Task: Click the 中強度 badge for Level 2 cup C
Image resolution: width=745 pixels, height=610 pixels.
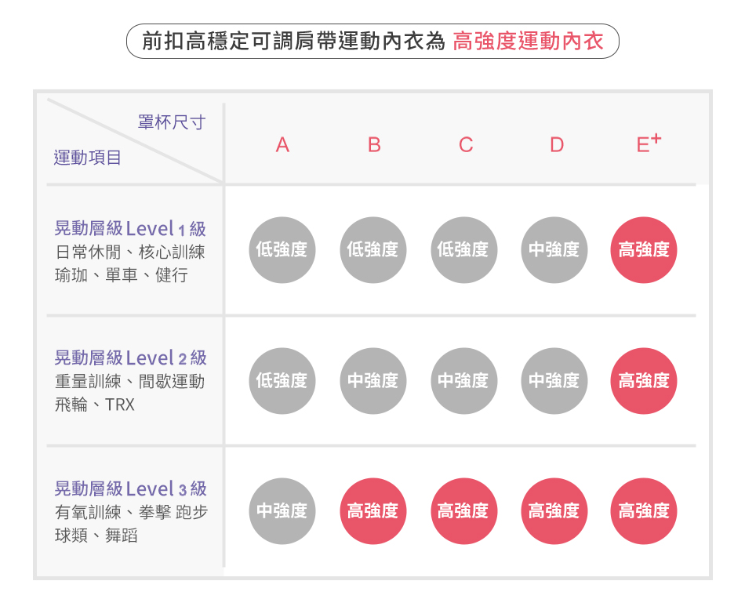Action: point(463,381)
